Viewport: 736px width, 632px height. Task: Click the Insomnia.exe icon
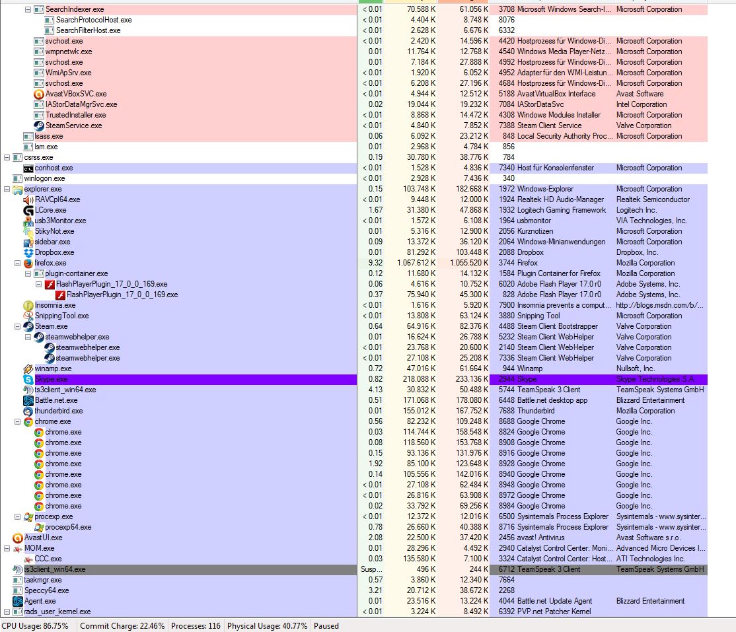28,306
